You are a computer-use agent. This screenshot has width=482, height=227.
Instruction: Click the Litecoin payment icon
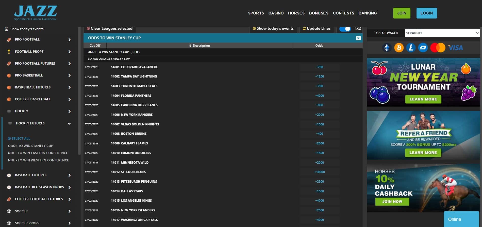(x=411, y=48)
